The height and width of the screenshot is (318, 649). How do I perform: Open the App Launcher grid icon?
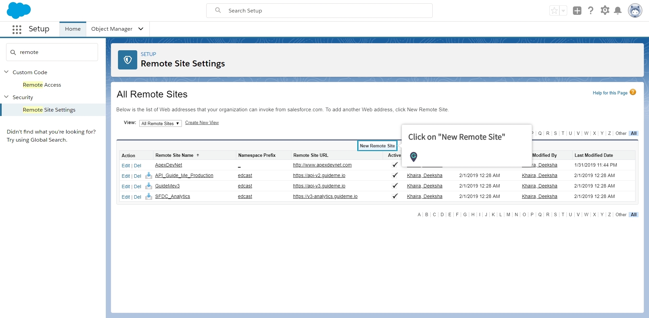tap(17, 29)
